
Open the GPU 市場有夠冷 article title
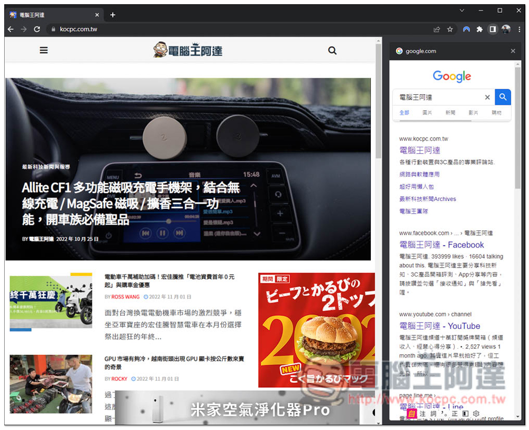coord(174,362)
